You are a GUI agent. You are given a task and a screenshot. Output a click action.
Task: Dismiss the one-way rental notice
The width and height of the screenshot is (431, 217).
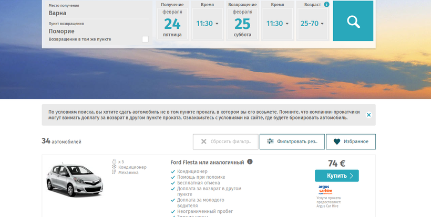(368, 115)
